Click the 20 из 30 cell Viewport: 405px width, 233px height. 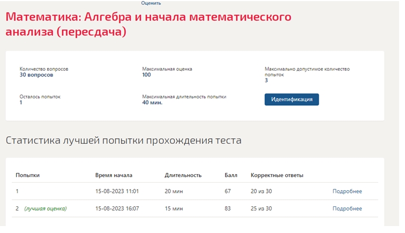pyautogui.click(x=261, y=191)
